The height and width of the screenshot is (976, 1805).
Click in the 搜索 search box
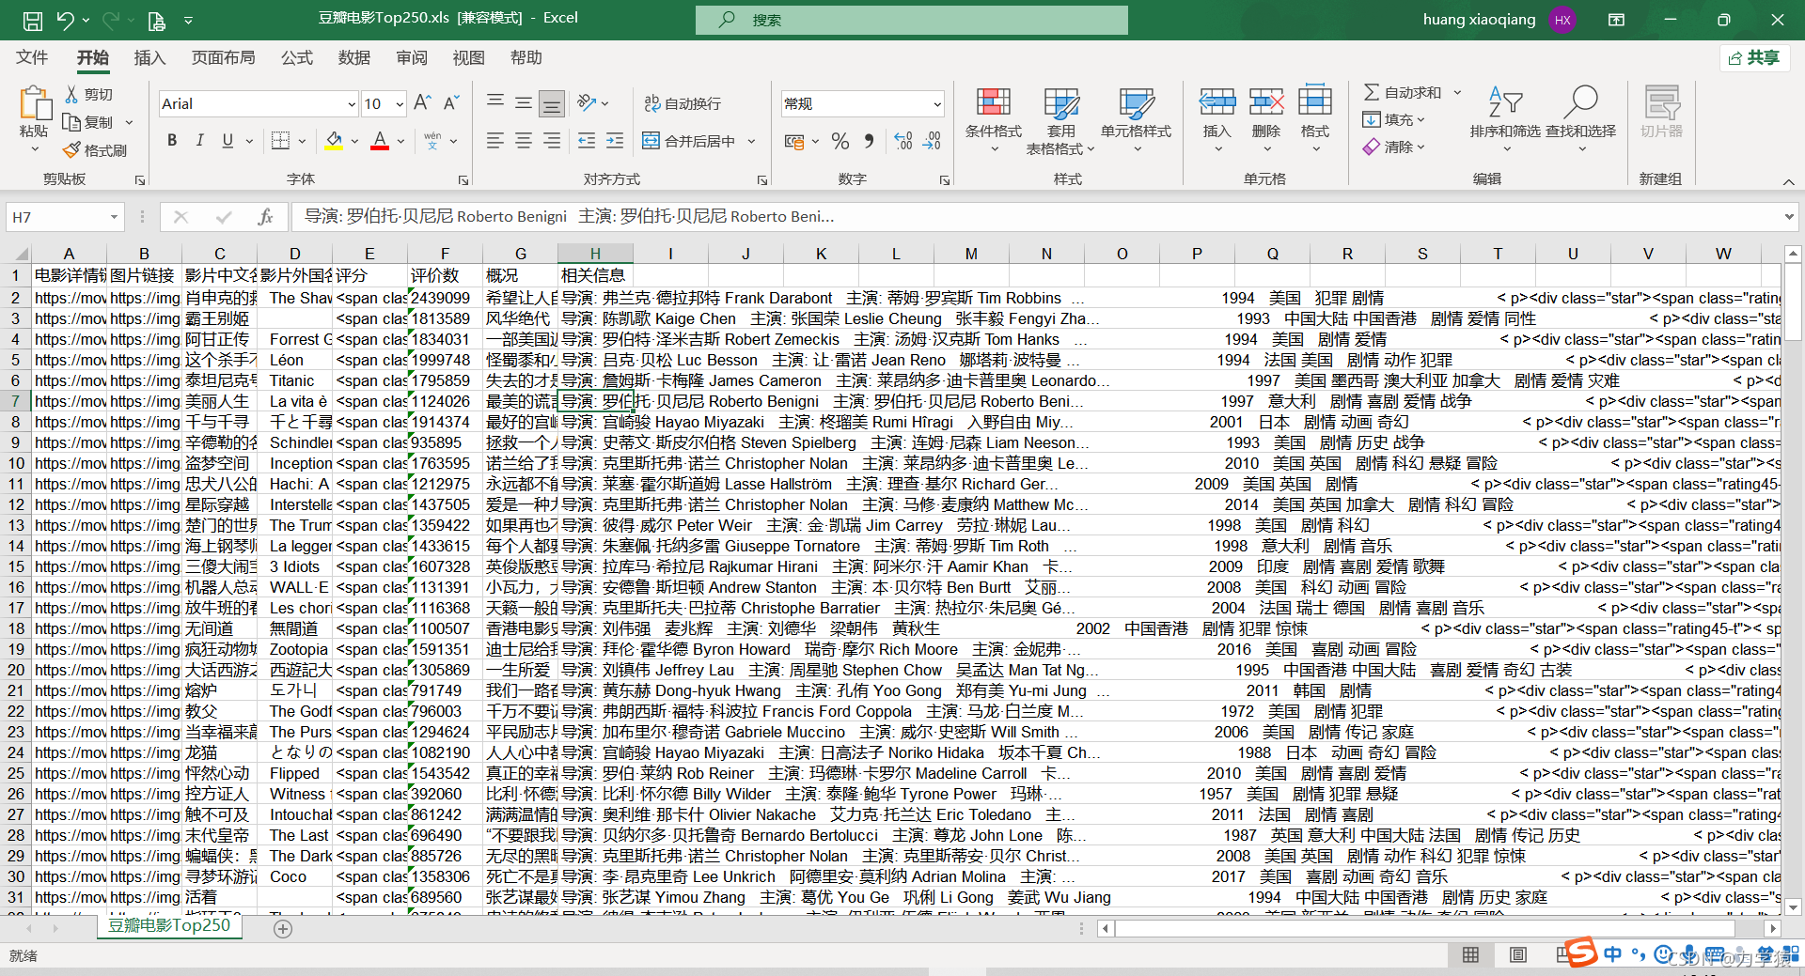click(x=911, y=20)
